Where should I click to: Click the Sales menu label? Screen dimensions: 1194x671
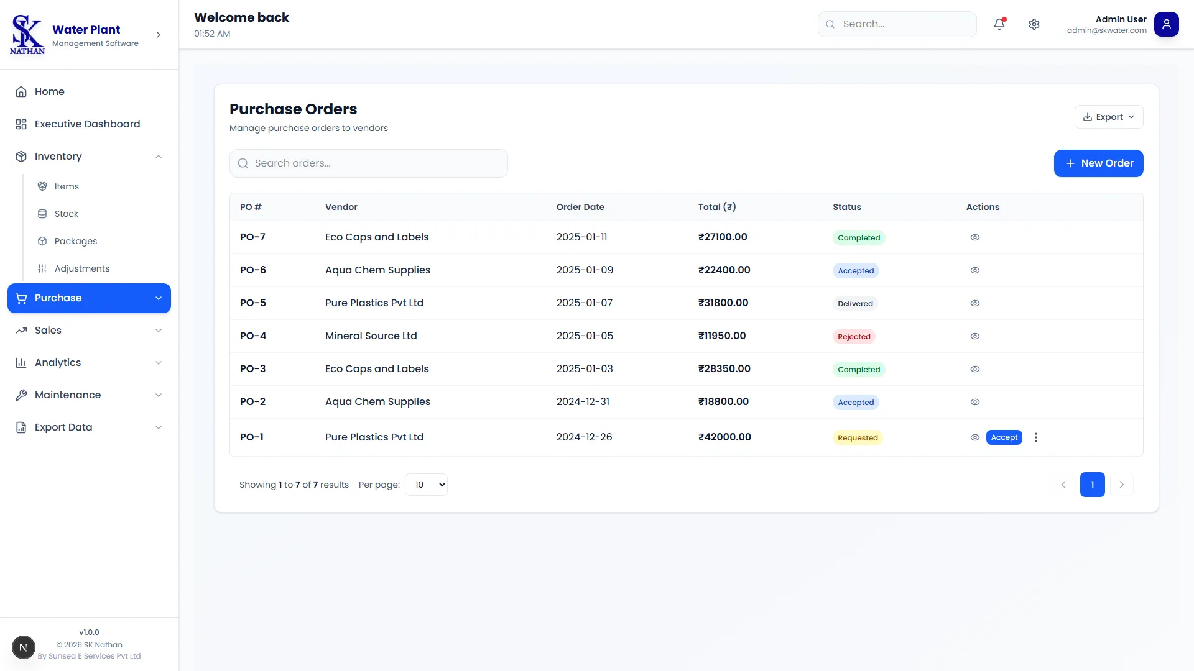[48, 330]
